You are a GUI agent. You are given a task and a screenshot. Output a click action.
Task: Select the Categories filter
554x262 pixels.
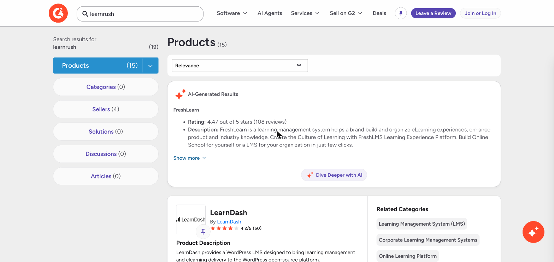(106, 87)
